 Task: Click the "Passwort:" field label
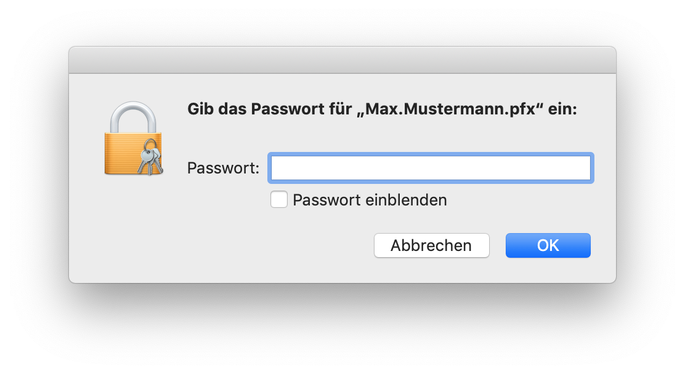pyautogui.click(x=223, y=168)
